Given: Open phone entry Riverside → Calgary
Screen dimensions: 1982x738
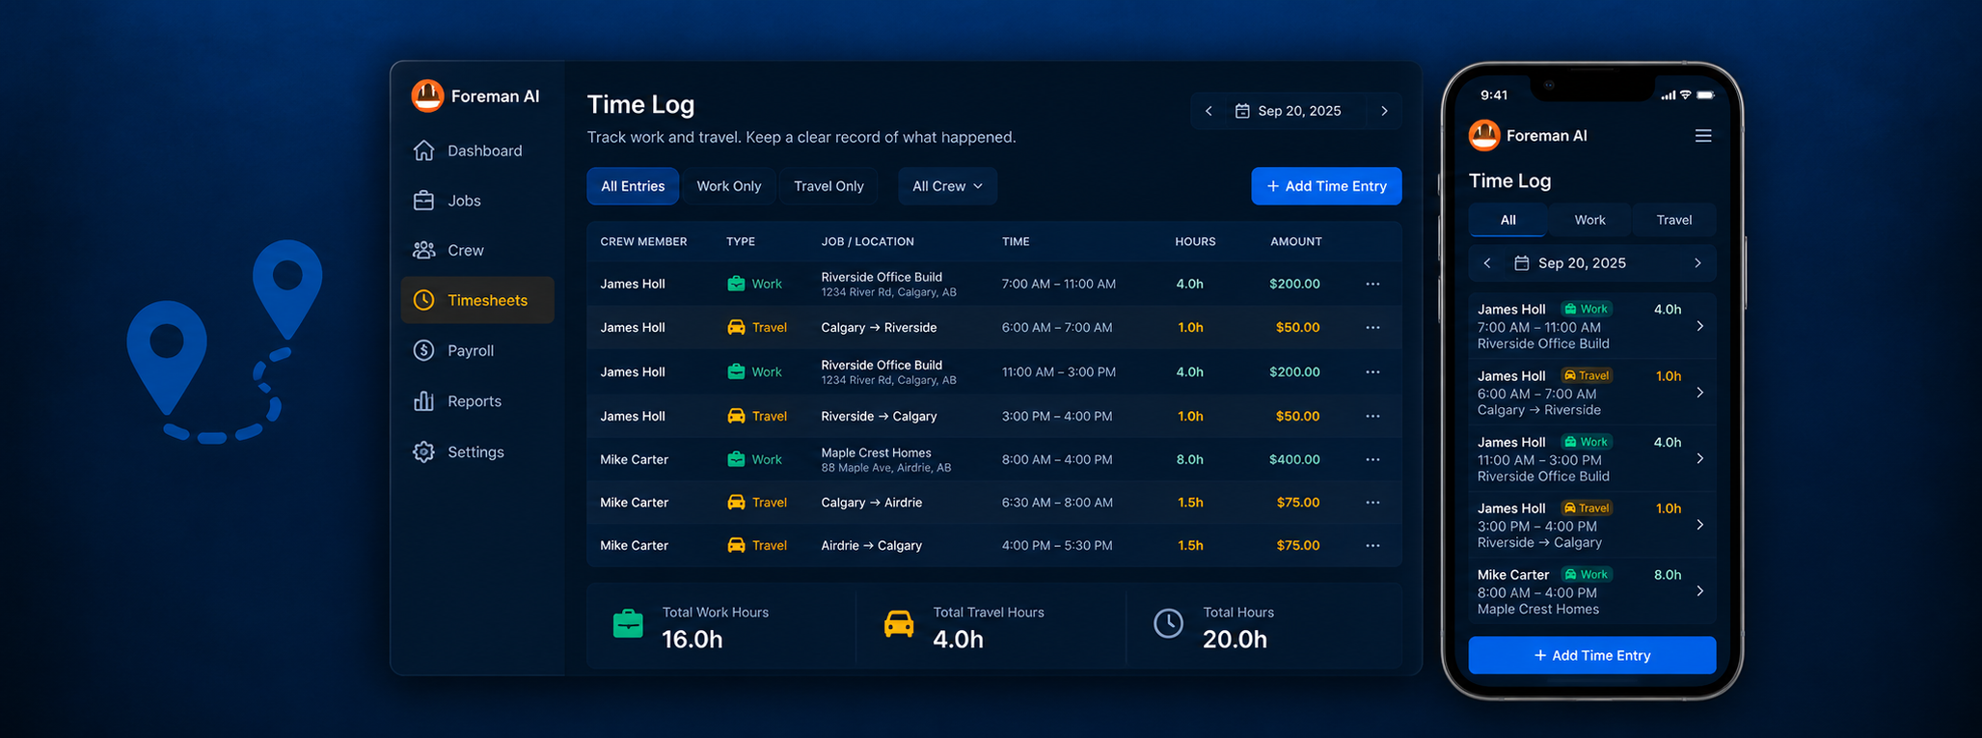Looking at the screenshot, I should (x=1592, y=525).
